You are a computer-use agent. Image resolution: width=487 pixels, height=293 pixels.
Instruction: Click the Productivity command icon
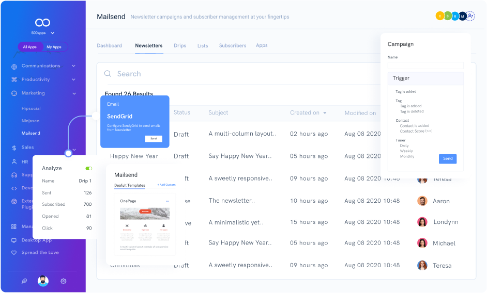14,79
